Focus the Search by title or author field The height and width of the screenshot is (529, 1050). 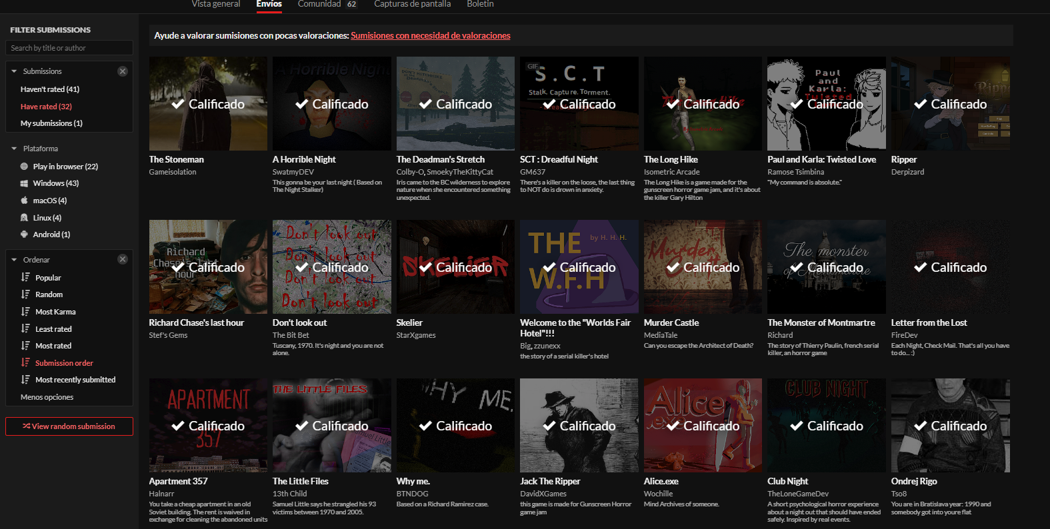coord(69,48)
